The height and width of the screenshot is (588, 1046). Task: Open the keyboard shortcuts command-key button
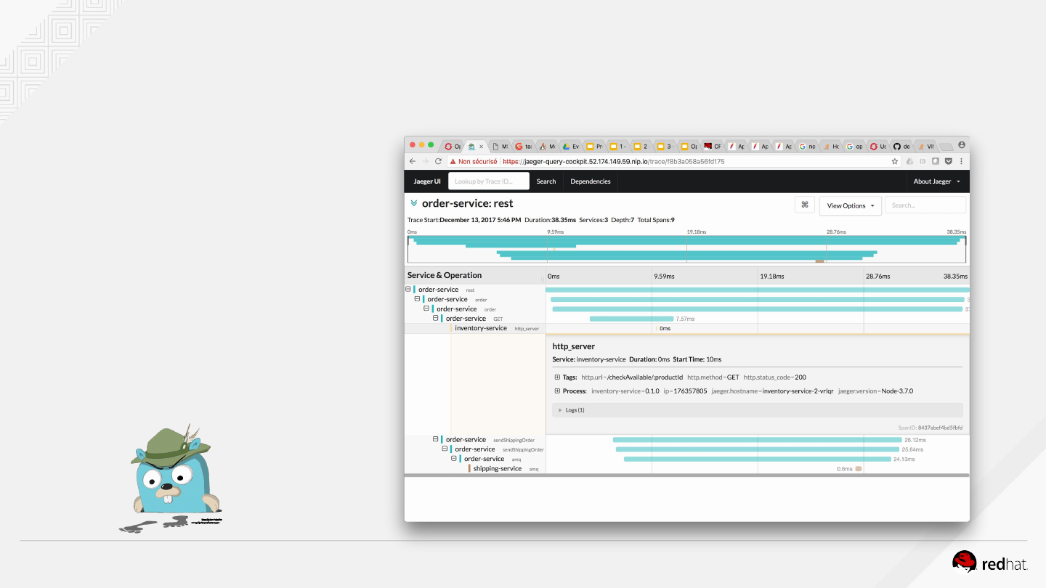tap(805, 205)
